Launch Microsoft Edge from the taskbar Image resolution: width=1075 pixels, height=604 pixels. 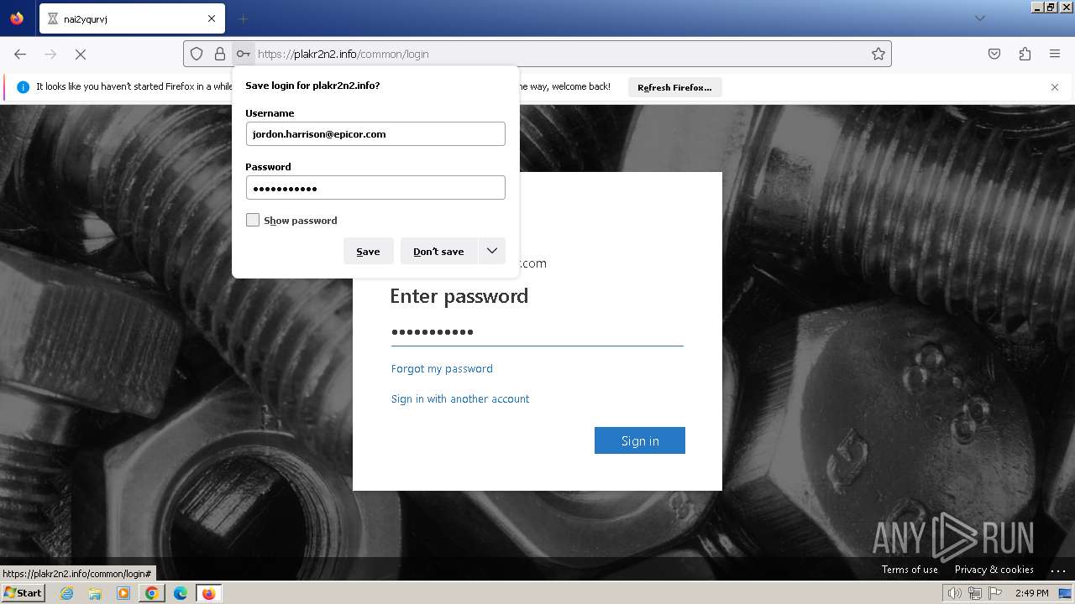pyautogui.click(x=181, y=593)
